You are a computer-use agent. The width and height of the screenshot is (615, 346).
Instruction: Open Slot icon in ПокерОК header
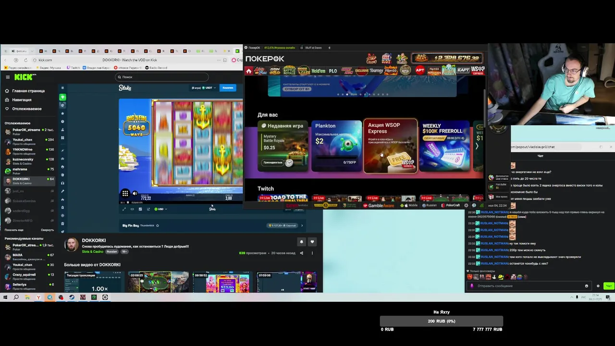point(386,59)
